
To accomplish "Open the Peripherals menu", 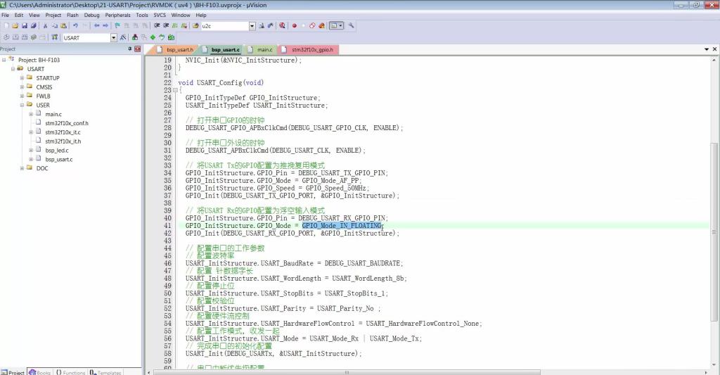I will pos(116,15).
